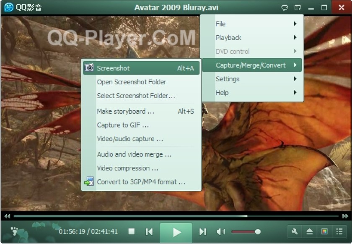Open the wrench toolbox icon
The image size is (352, 244).
[295, 231]
